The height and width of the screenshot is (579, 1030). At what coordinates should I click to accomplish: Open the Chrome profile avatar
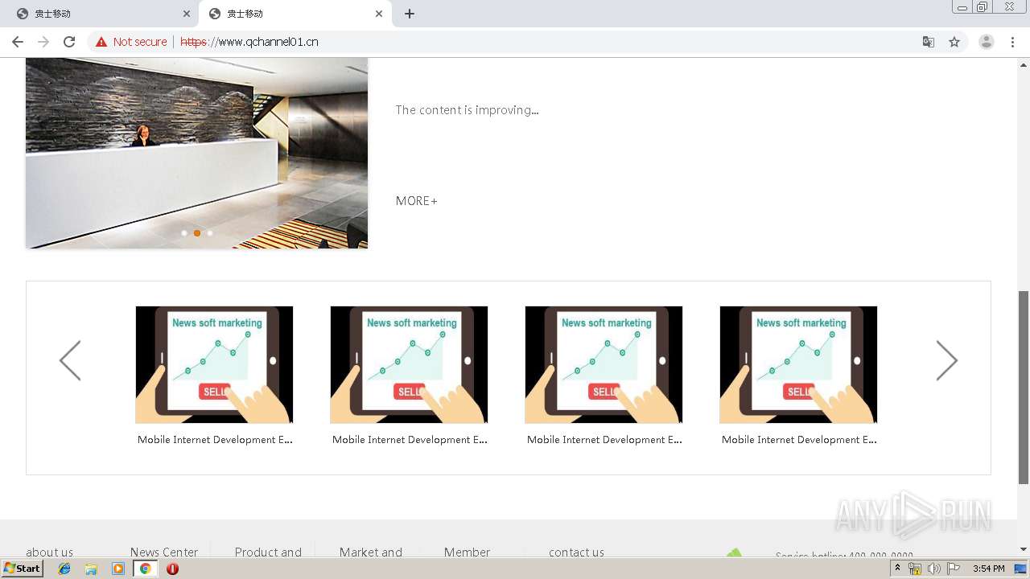(987, 42)
